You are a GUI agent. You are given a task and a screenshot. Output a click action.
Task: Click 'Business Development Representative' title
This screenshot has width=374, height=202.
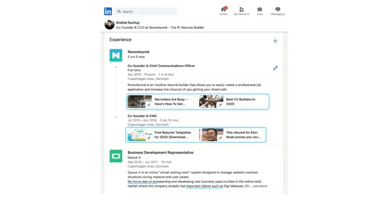tap(160, 153)
